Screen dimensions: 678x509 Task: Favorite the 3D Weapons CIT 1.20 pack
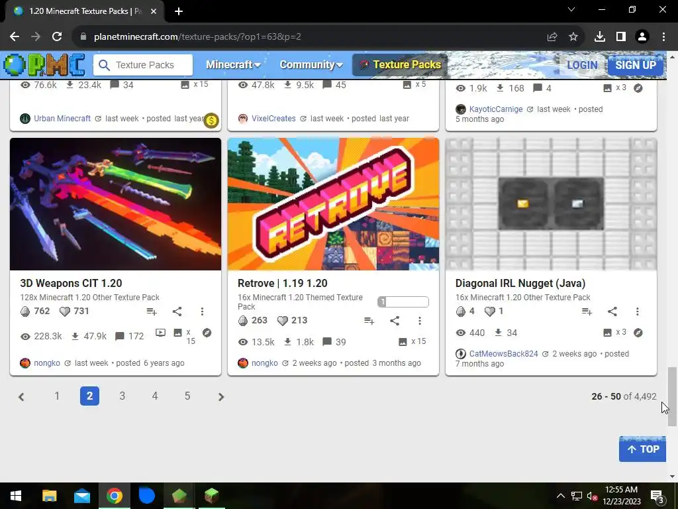64,311
